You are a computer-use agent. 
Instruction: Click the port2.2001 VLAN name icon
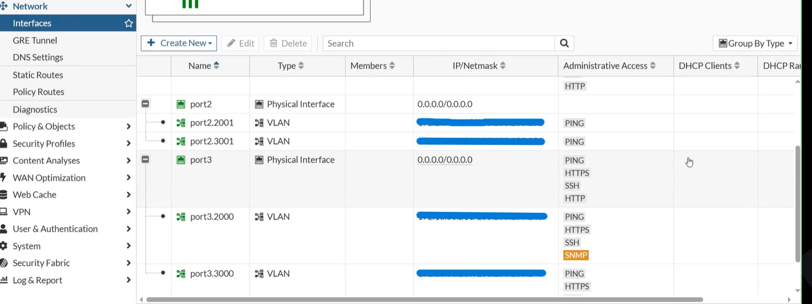(181, 122)
